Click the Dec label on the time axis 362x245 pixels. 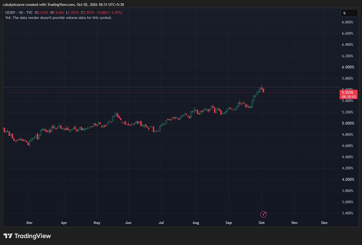324,223
